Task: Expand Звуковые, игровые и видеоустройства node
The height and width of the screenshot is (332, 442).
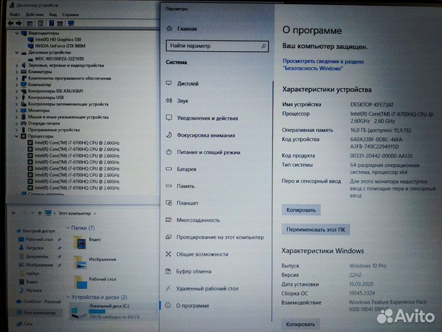Action: 17,66
